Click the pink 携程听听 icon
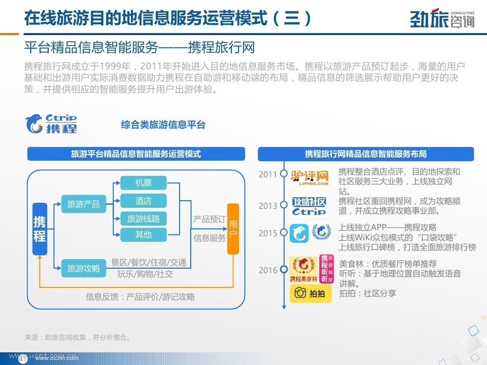487x365 pixels. (326, 269)
